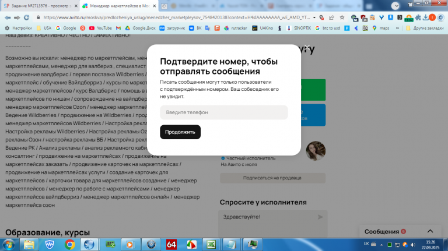The width and height of the screenshot is (448, 251).
Task: Open the 'загрузчик' bookmark
Action: (x=172, y=28)
